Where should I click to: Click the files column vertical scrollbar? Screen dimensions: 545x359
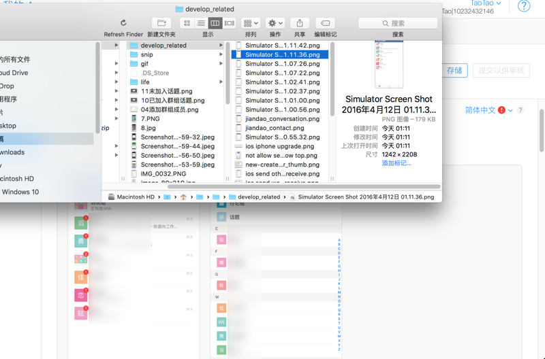tap(332, 79)
